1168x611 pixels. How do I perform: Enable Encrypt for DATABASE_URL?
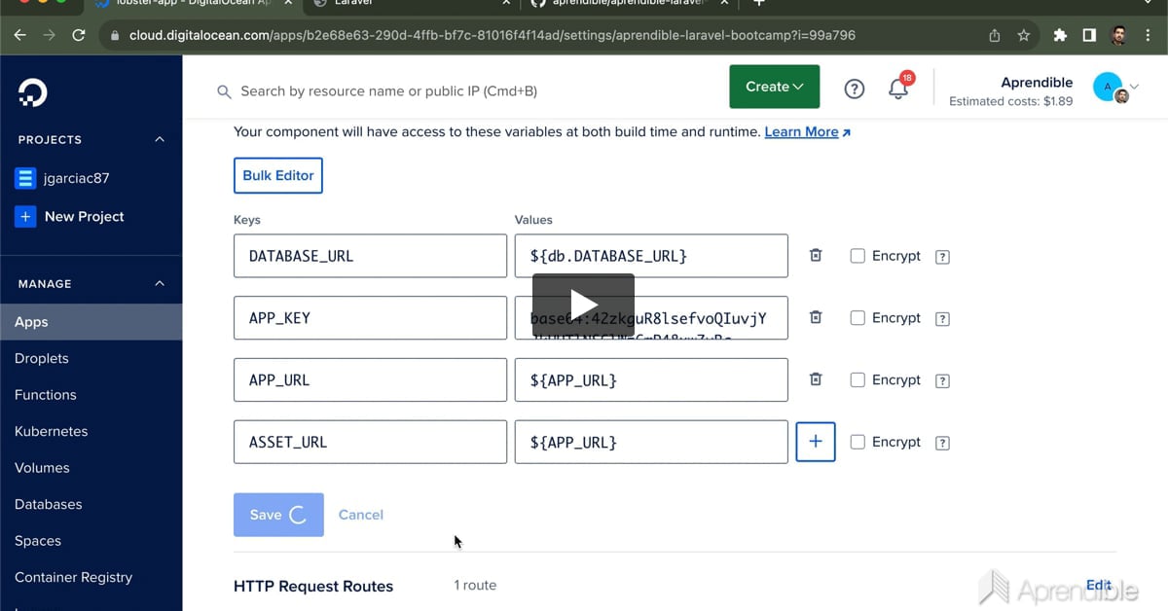(858, 256)
